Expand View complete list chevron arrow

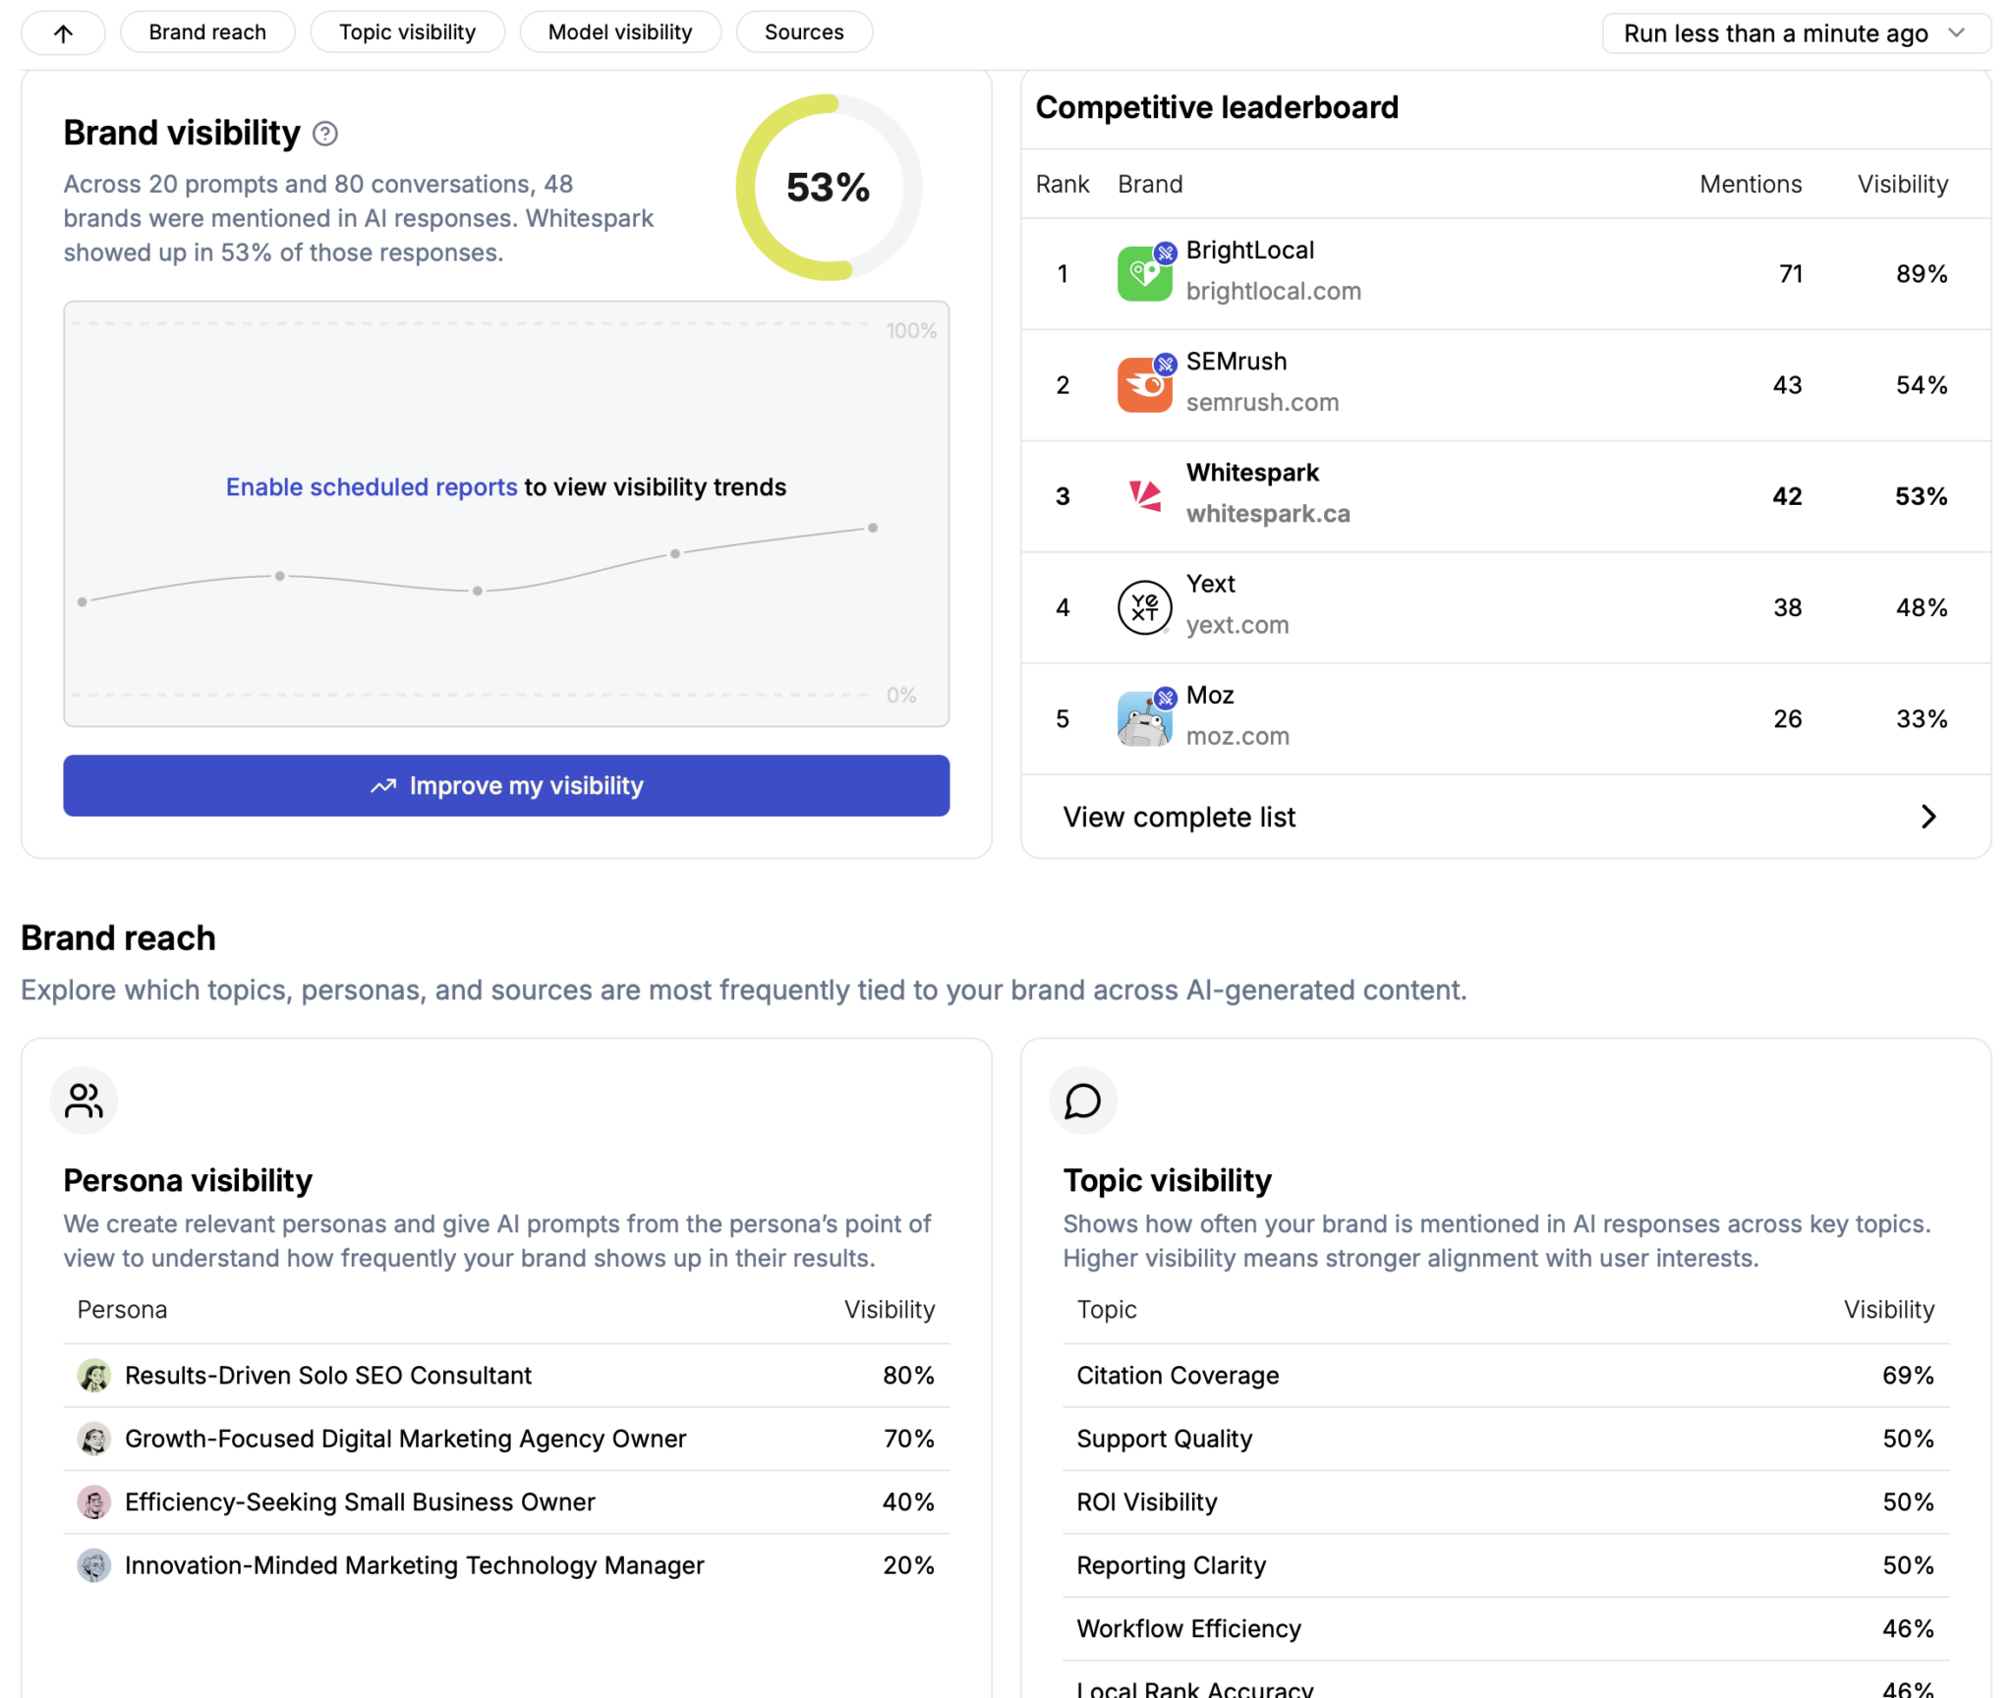click(1928, 817)
